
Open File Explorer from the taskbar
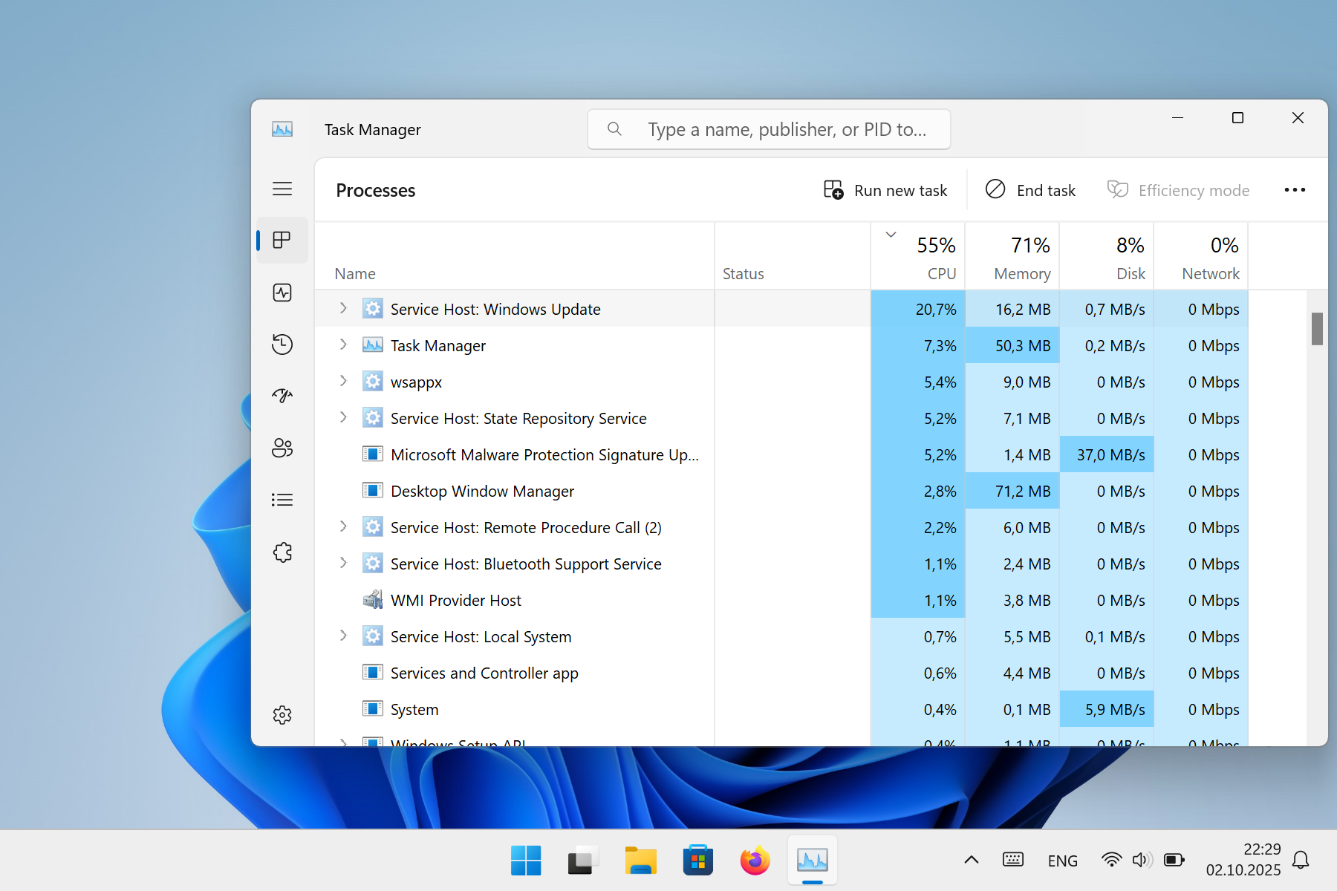pyautogui.click(x=640, y=861)
